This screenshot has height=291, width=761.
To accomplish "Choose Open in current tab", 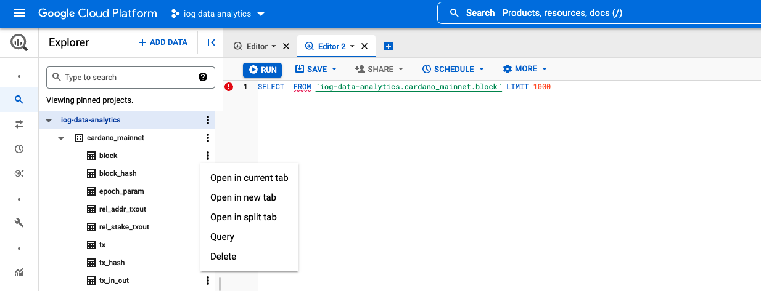I will 249,178.
